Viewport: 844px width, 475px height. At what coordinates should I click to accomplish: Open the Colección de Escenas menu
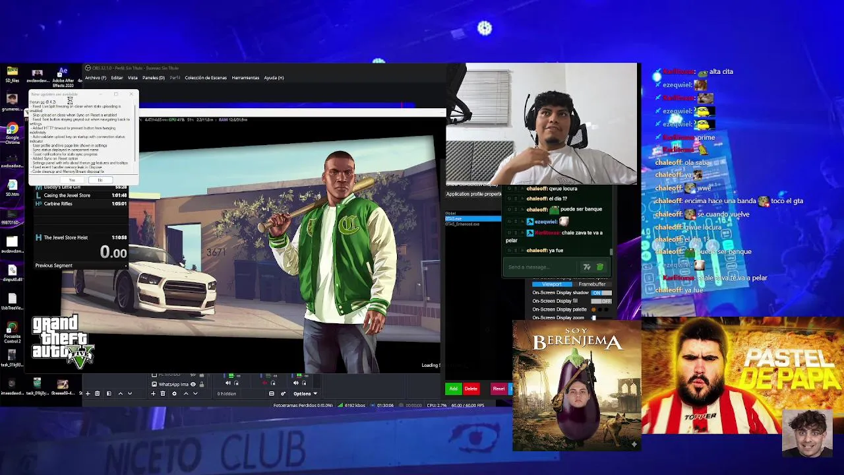click(206, 78)
